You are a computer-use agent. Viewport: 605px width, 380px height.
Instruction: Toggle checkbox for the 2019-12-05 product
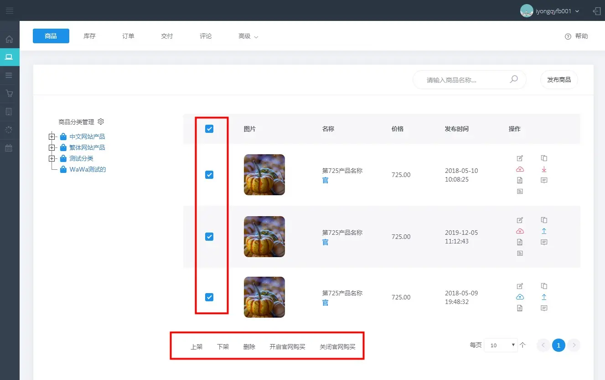[209, 237]
